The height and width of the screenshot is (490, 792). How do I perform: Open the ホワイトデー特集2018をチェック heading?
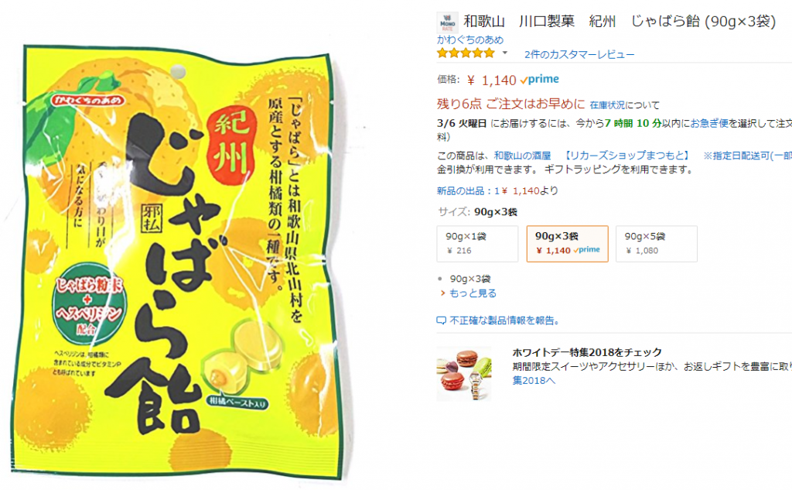click(587, 352)
